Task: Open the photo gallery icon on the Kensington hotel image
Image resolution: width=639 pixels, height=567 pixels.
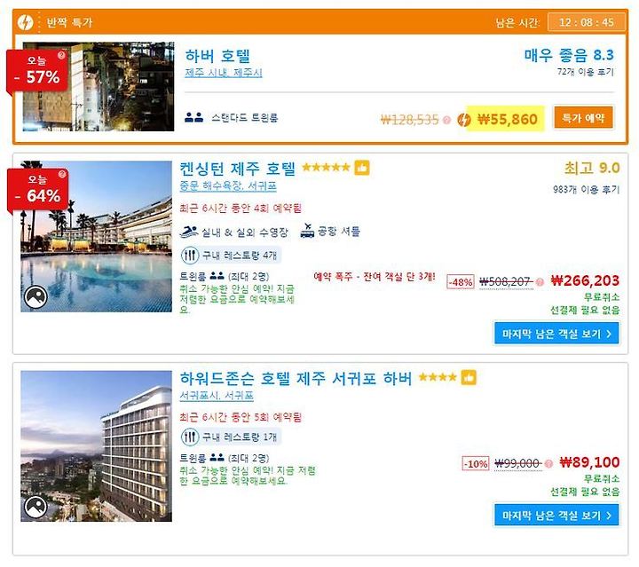Action: [x=35, y=297]
